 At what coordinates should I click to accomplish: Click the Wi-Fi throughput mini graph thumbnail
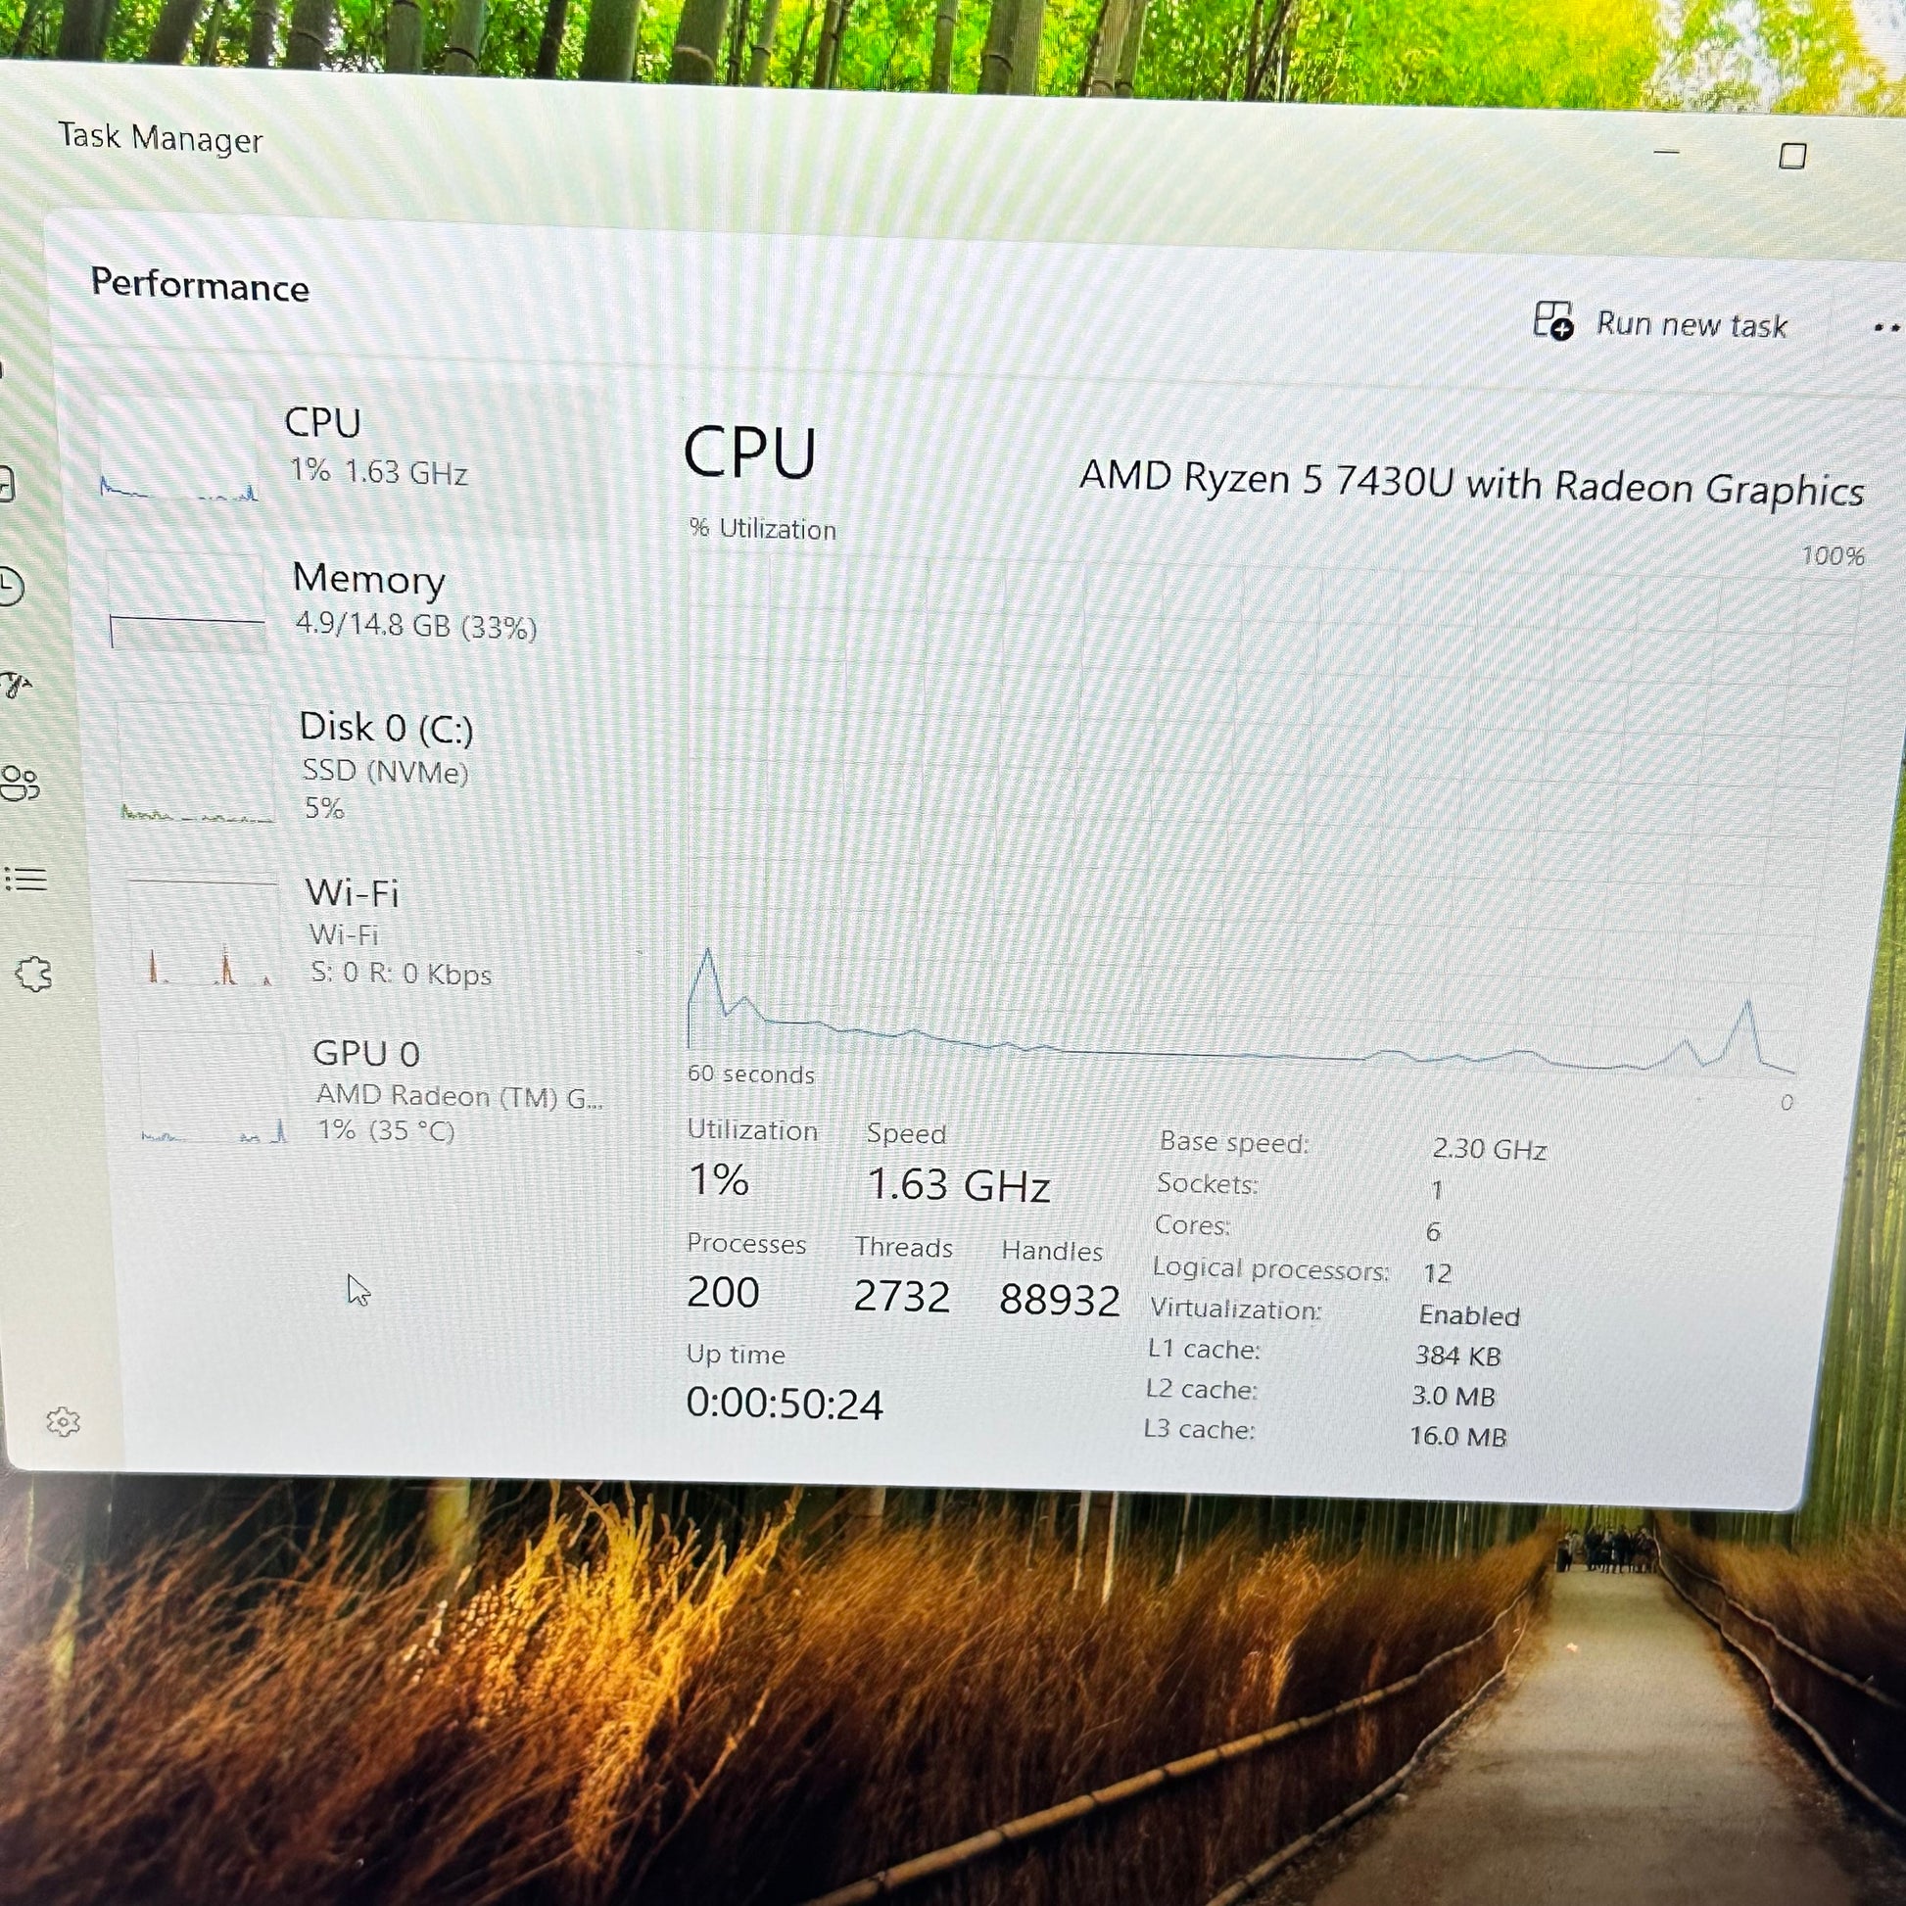(x=204, y=934)
